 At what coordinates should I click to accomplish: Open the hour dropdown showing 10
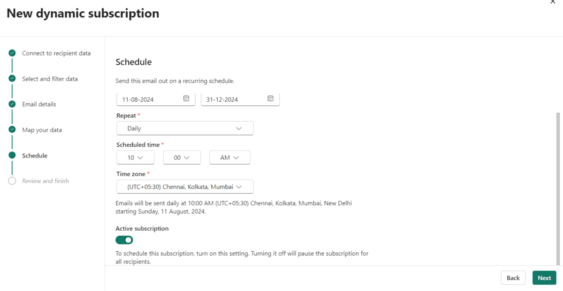(x=135, y=157)
